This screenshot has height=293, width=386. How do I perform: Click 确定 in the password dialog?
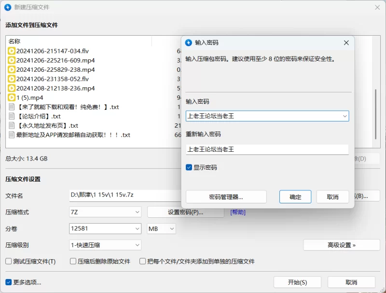click(x=295, y=197)
